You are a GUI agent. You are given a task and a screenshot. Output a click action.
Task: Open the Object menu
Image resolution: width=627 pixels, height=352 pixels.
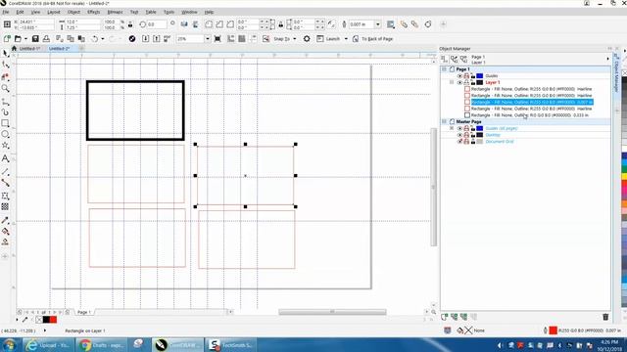click(73, 13)
